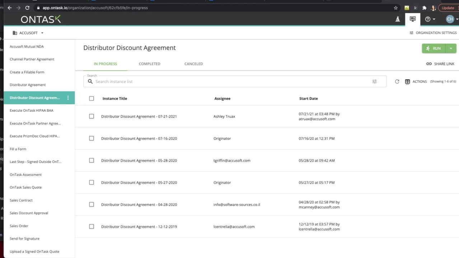Select the checkbox for Agreement 12-12-2019
Screen dimensions: 459x258
coord(92,226)
